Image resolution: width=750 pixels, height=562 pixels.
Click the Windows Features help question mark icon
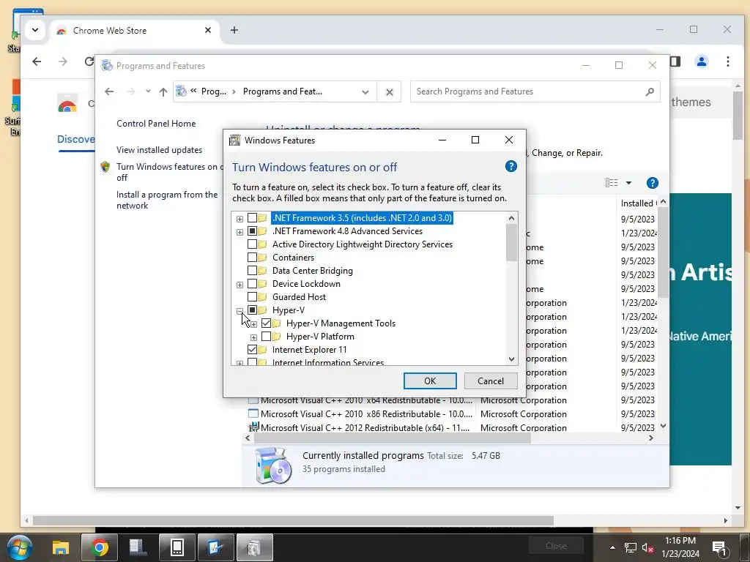[x=510, y=166]
